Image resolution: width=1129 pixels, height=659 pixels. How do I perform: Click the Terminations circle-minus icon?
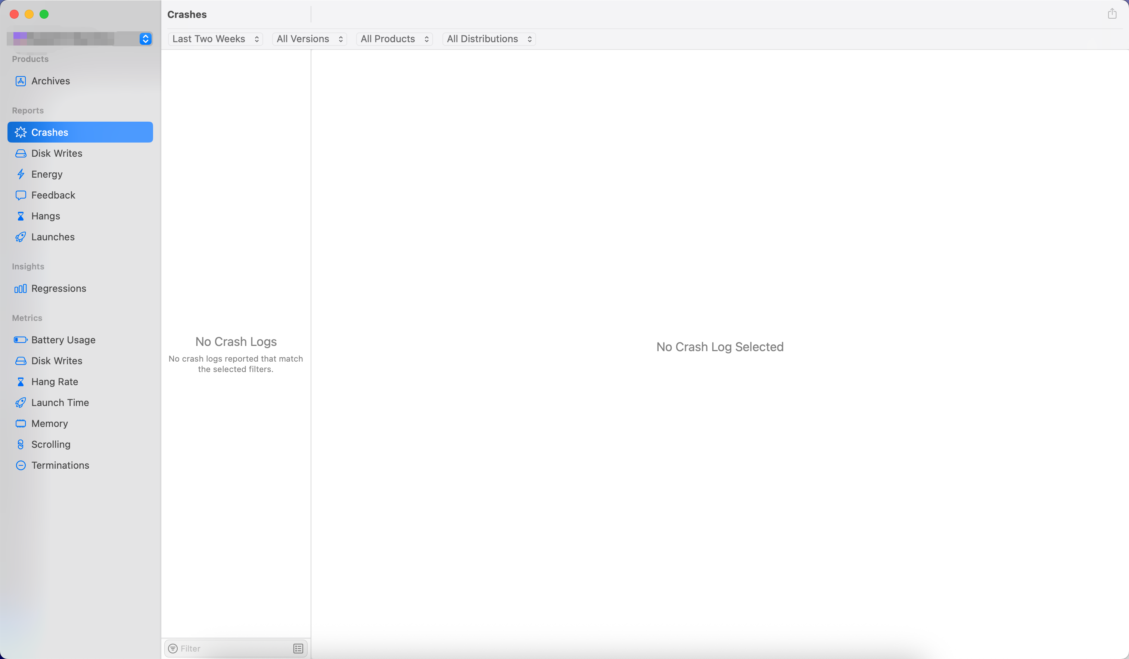click(x=21, y=465)
